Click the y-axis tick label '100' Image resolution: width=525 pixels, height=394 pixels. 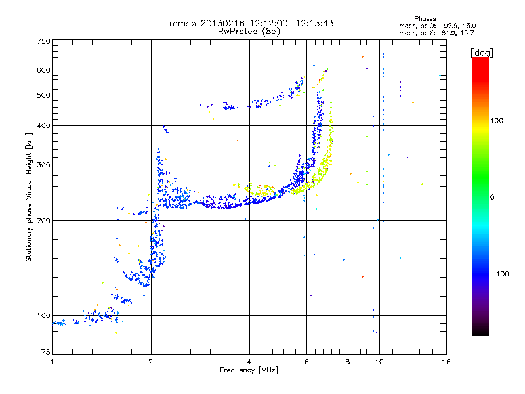click(x=43, y=316)
